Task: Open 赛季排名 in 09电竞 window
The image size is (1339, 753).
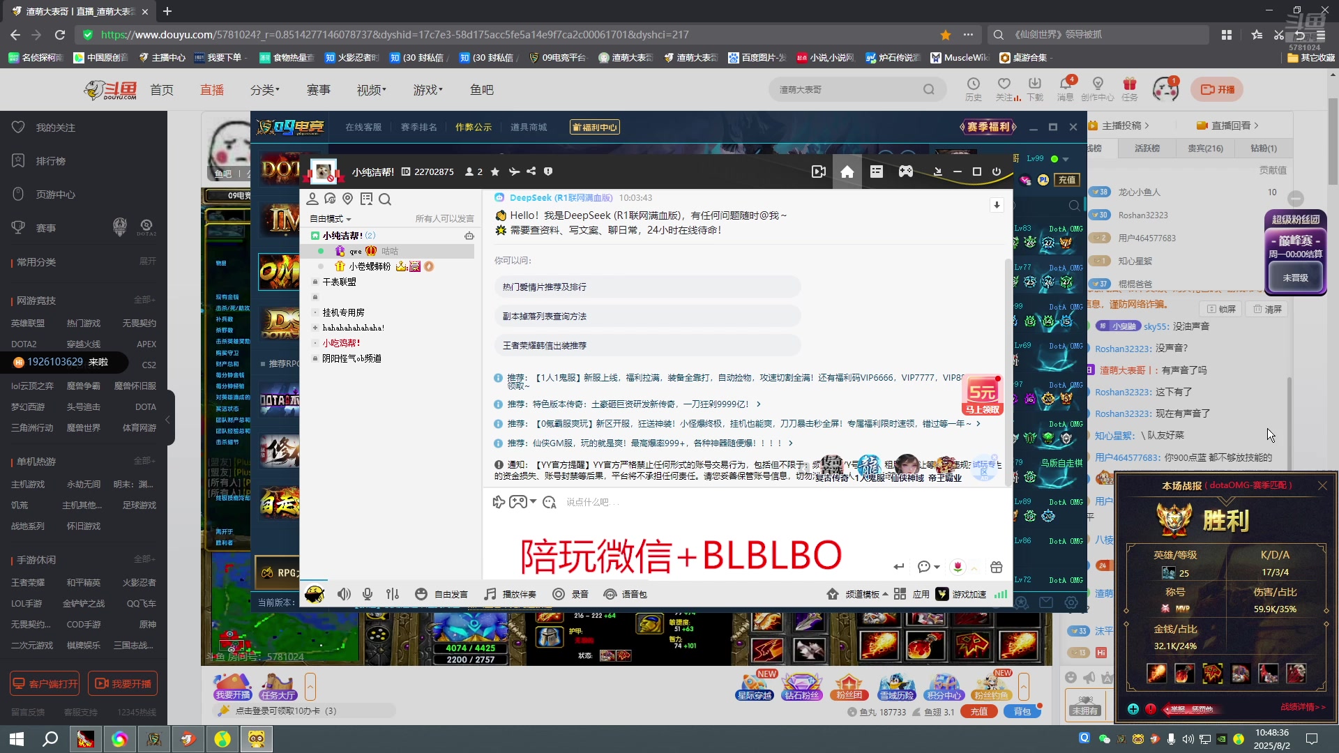Action: click(x=418, y=127)
